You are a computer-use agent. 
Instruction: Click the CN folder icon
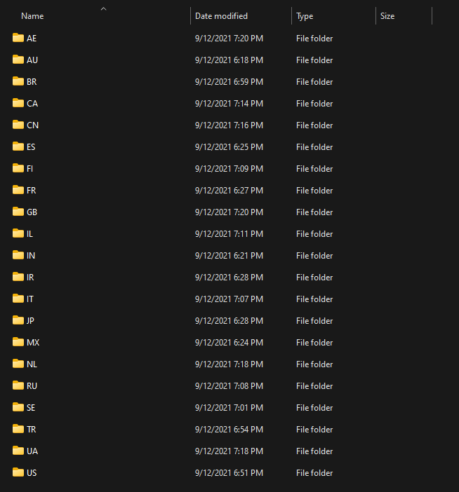click(x=18, y=125)
